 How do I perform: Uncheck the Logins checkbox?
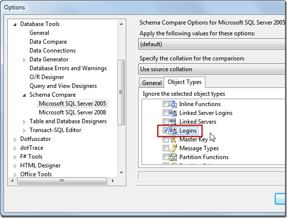(166, 131)
